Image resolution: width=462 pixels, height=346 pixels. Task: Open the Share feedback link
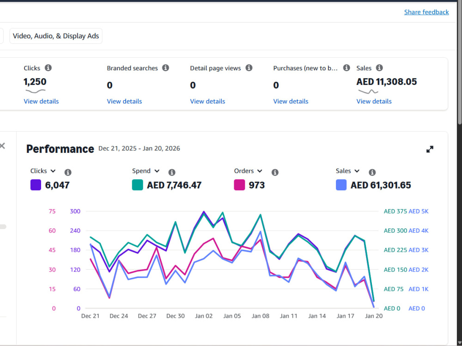426,12
